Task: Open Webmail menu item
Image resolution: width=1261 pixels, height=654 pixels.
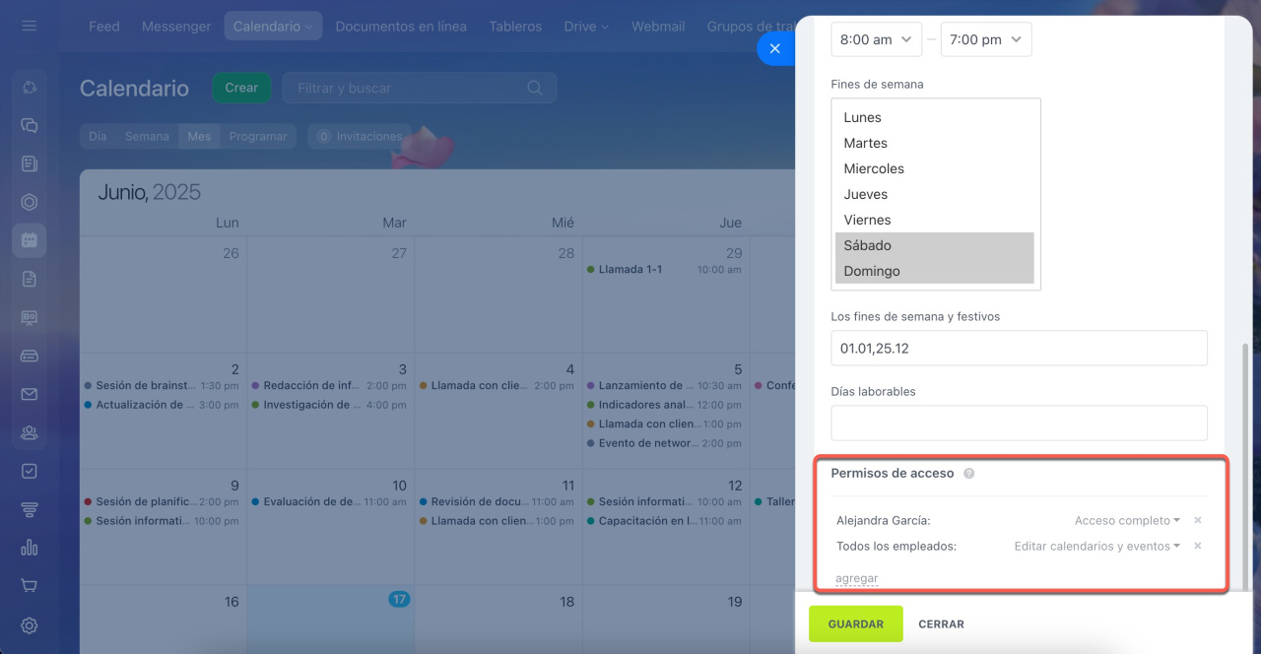Action: [x=658, y=27]
